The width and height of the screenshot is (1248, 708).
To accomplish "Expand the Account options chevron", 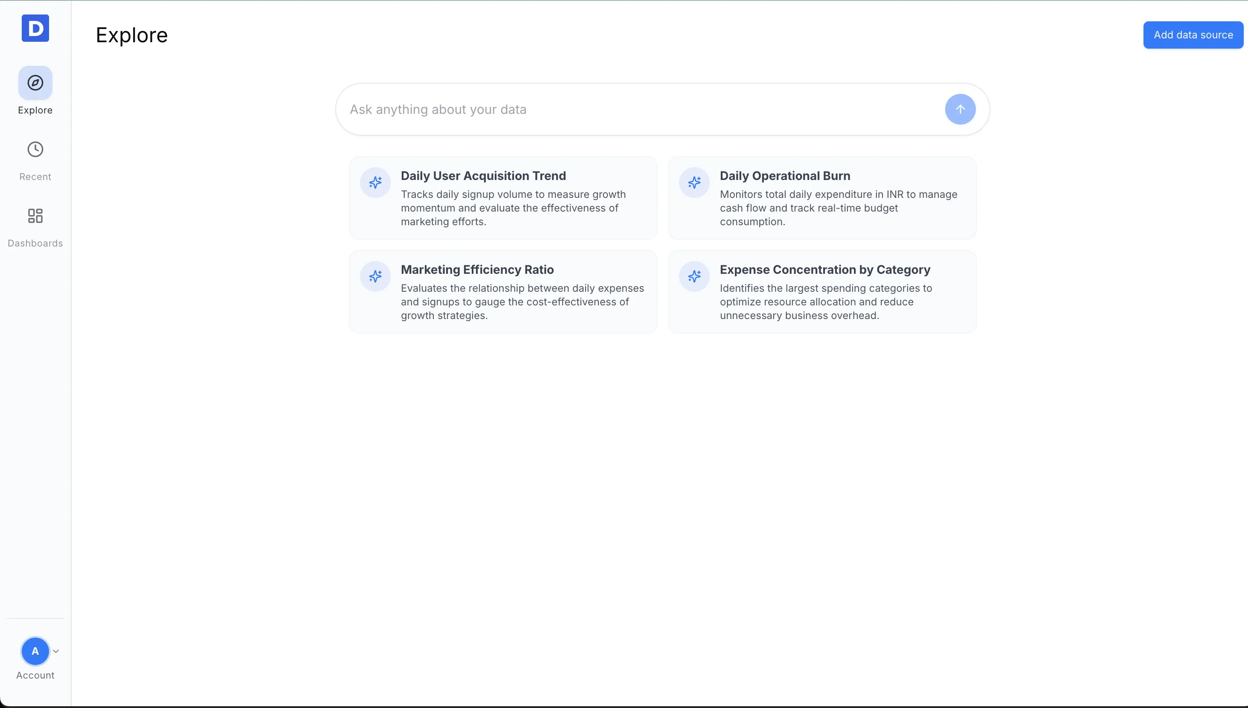I will point(56,651).
